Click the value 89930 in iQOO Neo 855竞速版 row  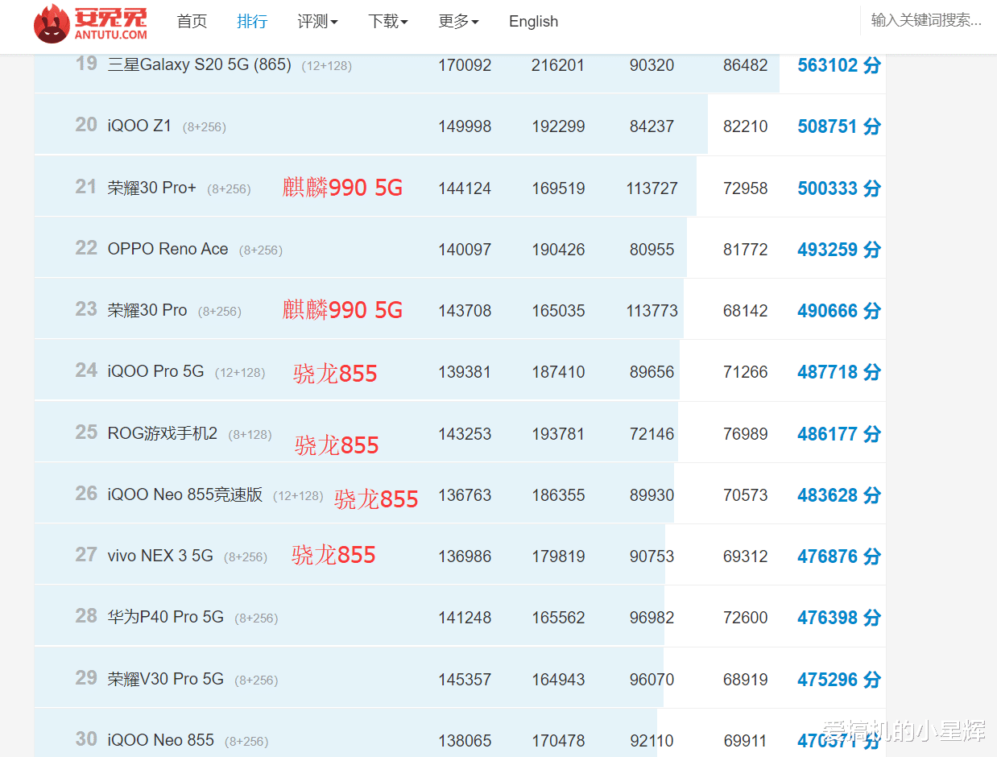pos(652,495)
